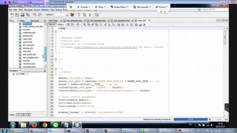
Task: Open TeamViewer Actions dropdown
Action: coord(84,7)
